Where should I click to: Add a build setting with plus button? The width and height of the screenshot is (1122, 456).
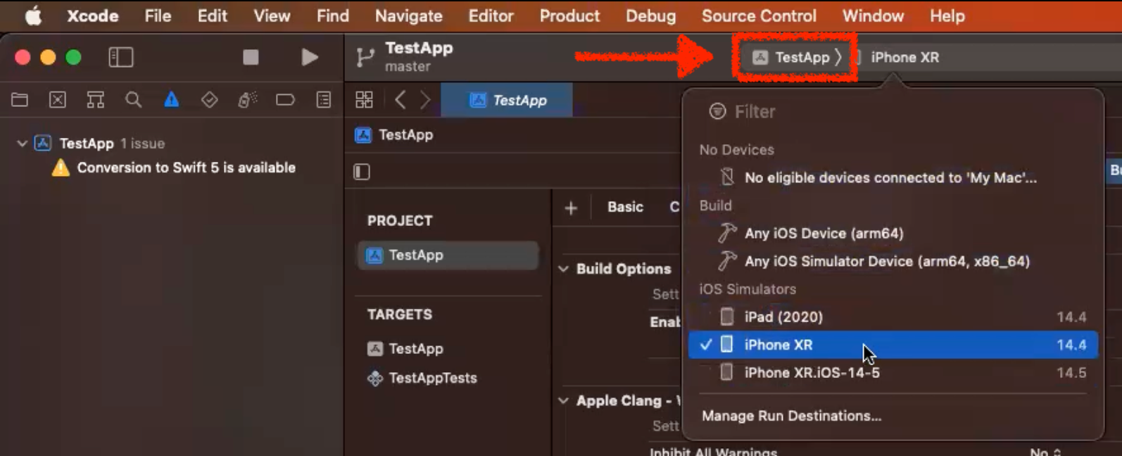571,208
